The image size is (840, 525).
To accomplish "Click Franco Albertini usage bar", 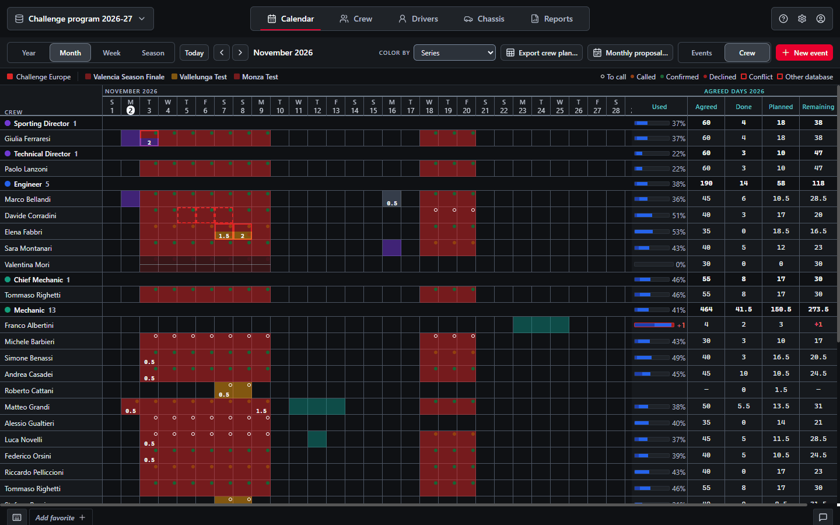I will coord(654,325).
